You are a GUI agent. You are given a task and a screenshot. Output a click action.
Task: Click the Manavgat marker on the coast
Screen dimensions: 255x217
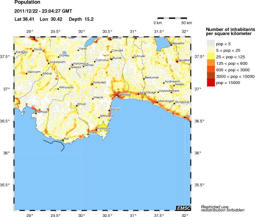coord(157,103)
